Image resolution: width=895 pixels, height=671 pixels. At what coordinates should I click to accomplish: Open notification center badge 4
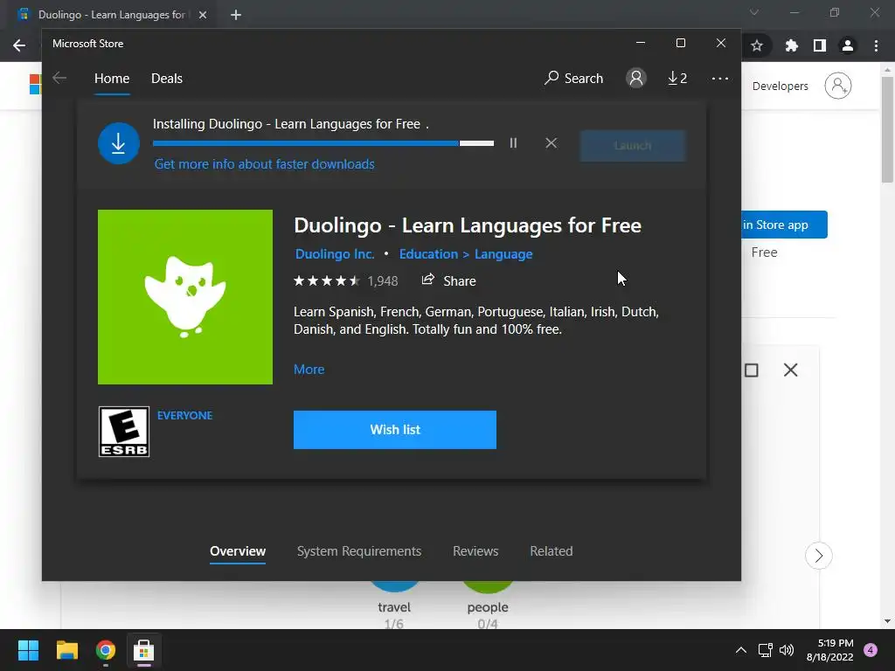[871, 650]
